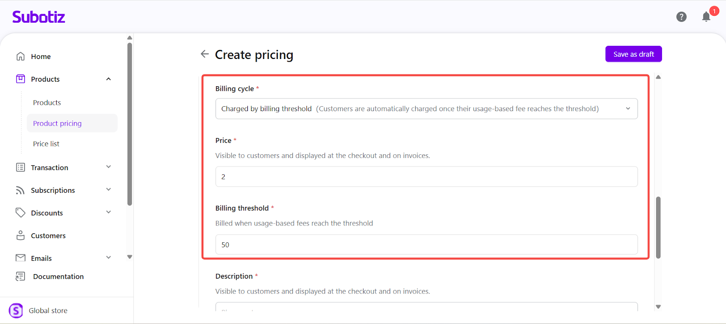Open the Products submenu item
This screenshot has width=726, height=324.
pyautogui.click(x=47, y=103)
